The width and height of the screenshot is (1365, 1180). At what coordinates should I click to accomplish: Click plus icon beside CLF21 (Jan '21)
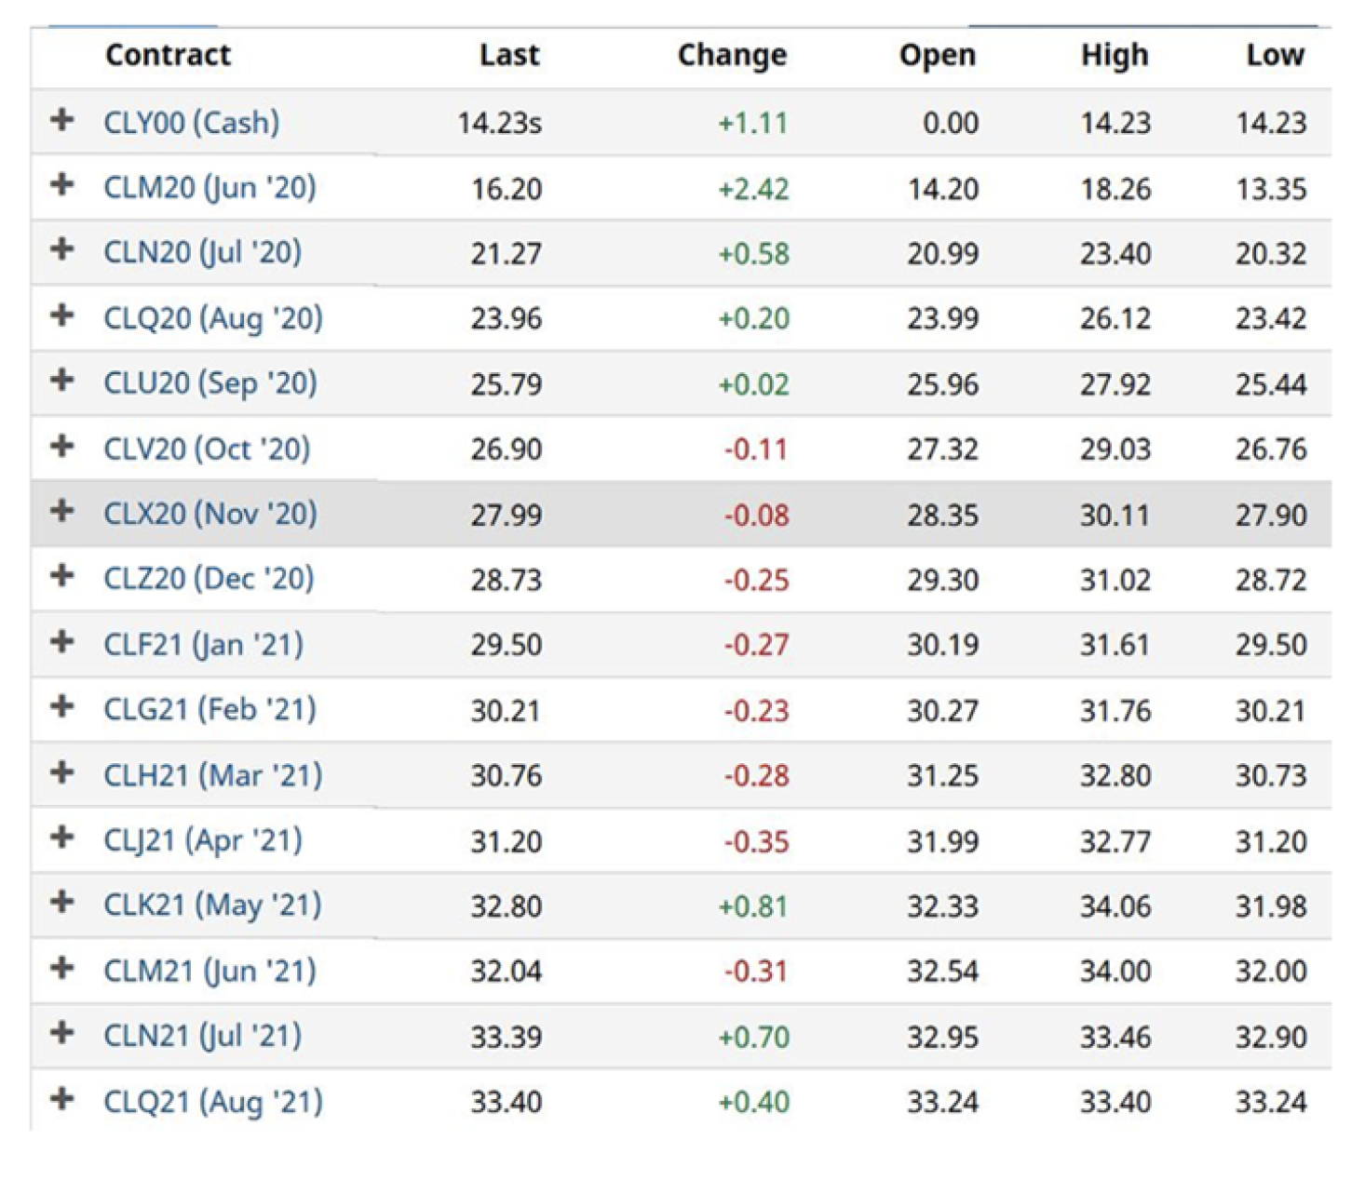62,641
